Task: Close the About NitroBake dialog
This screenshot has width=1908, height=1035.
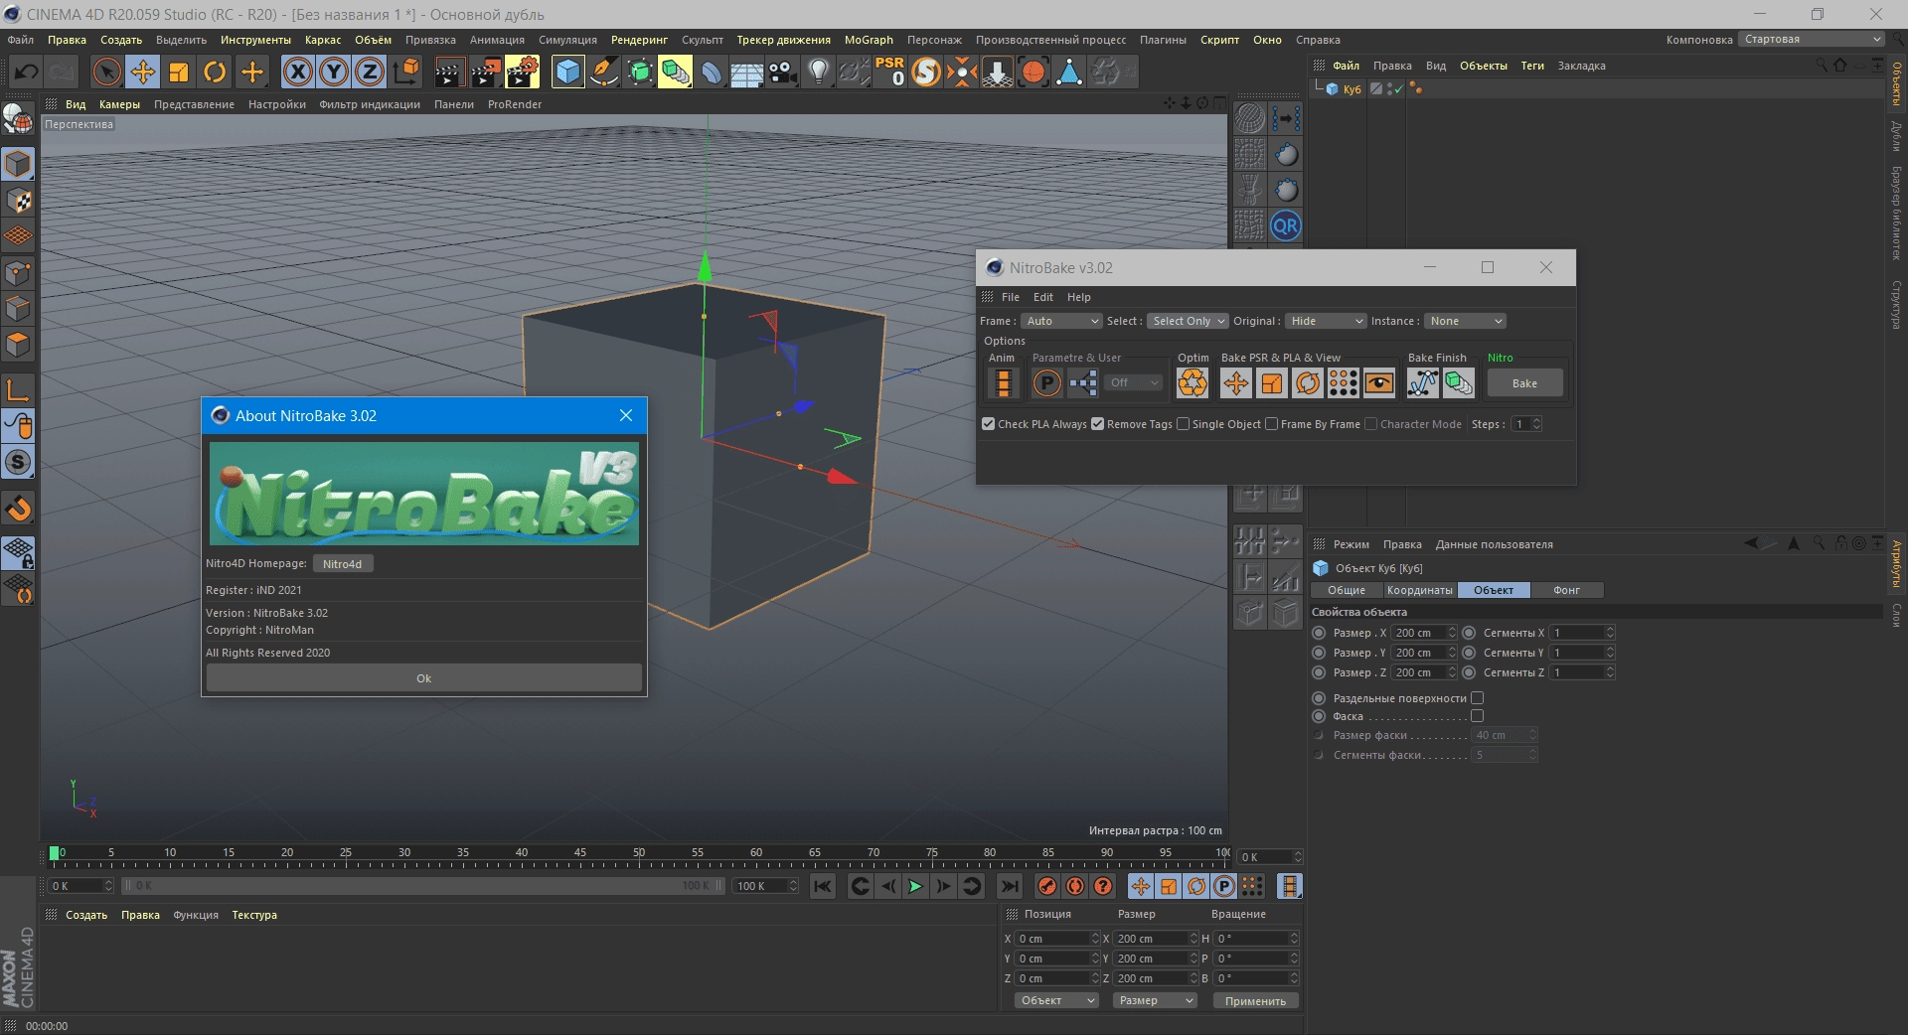Action: pos(626,415)
